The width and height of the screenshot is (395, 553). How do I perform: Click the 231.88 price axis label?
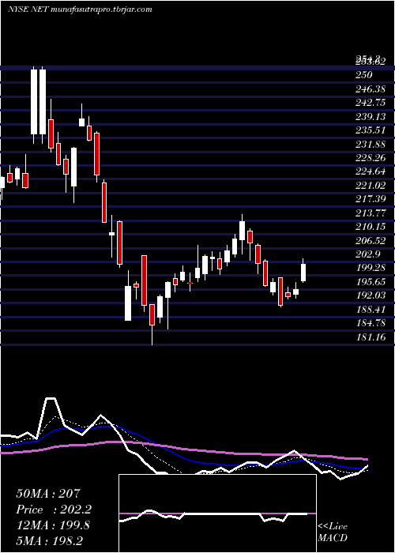point(371,144)
